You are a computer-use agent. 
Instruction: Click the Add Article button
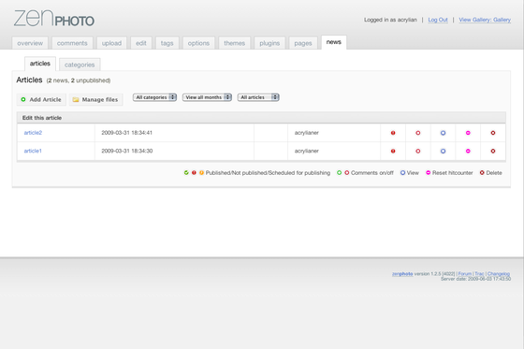(41, 99)
